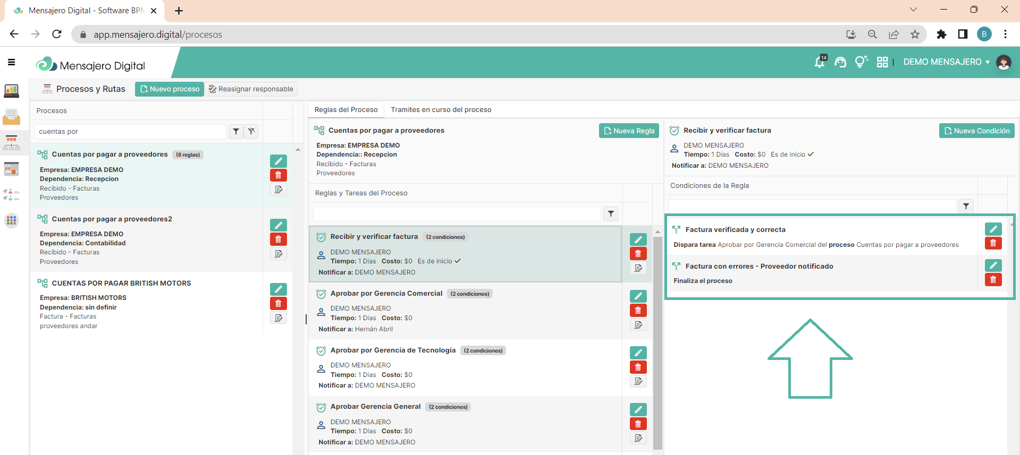This screenshot has height=455, width=1020.
Task: Click the rules list vertical scrollbar
Action: [x=657, y=340]
